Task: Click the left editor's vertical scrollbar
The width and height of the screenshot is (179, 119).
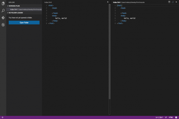Action: (109, 51)
